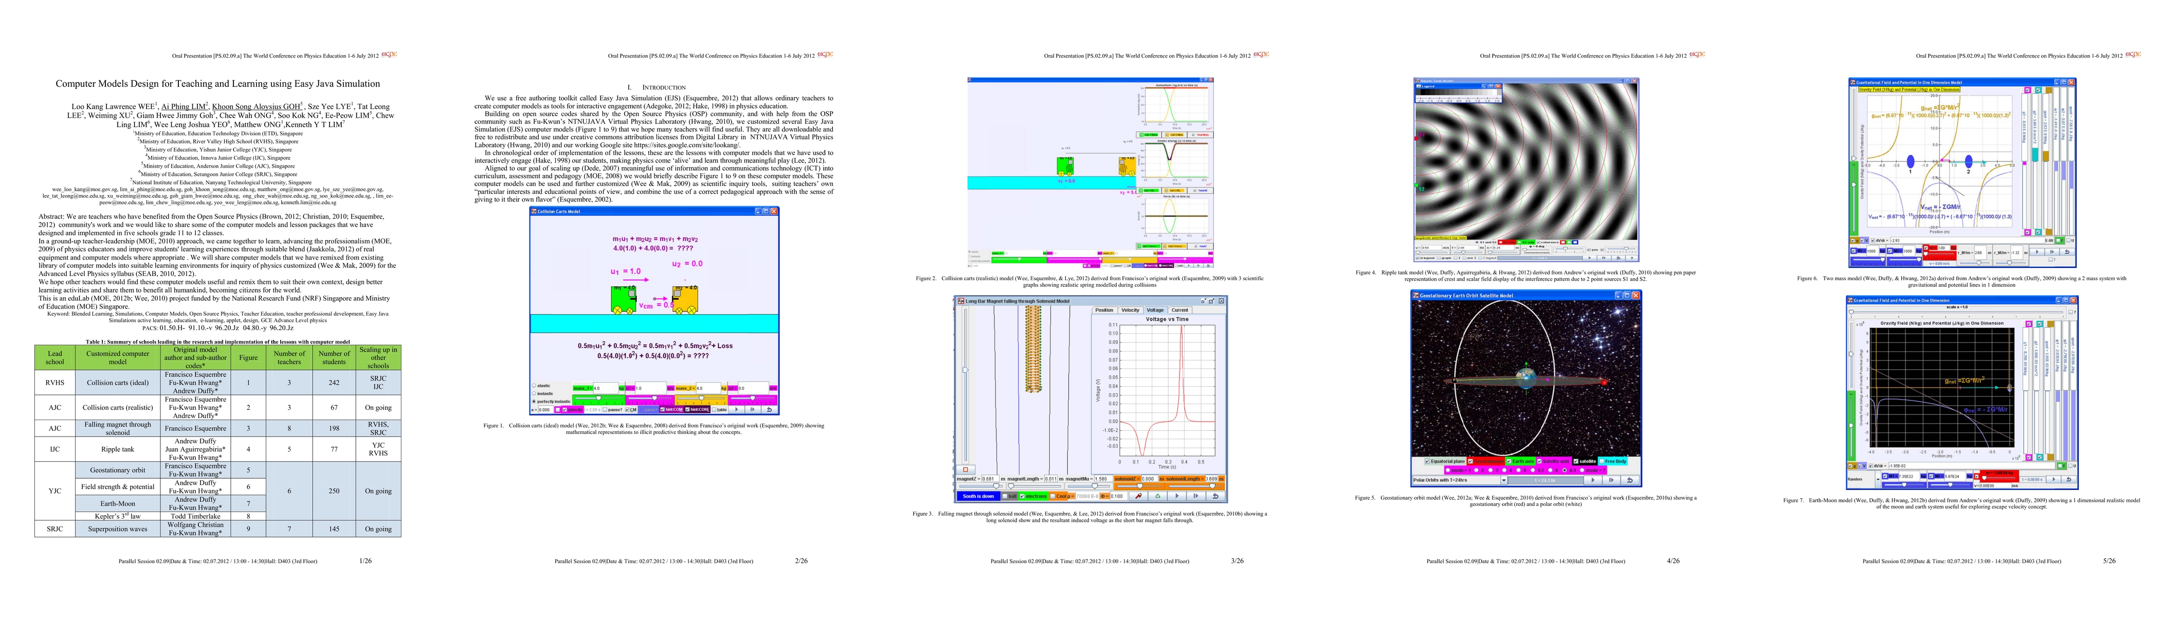The height and width of the screenshot is (617, 2180).
Task: Toggle the electrons checkbox
Action: point(1022,496)
